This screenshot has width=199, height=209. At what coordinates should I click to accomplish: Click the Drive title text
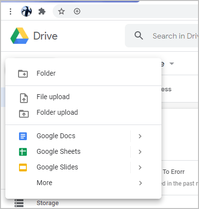(x=45, y=36)
